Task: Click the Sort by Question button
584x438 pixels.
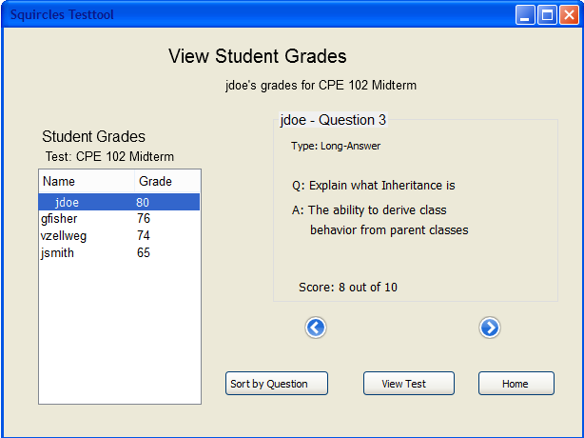Action: [x=277, y=384]
